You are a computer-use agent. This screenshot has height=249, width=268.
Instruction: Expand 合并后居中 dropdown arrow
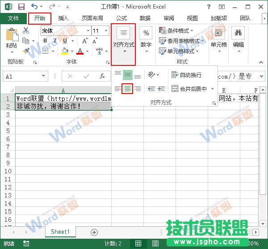coord(212,89)
